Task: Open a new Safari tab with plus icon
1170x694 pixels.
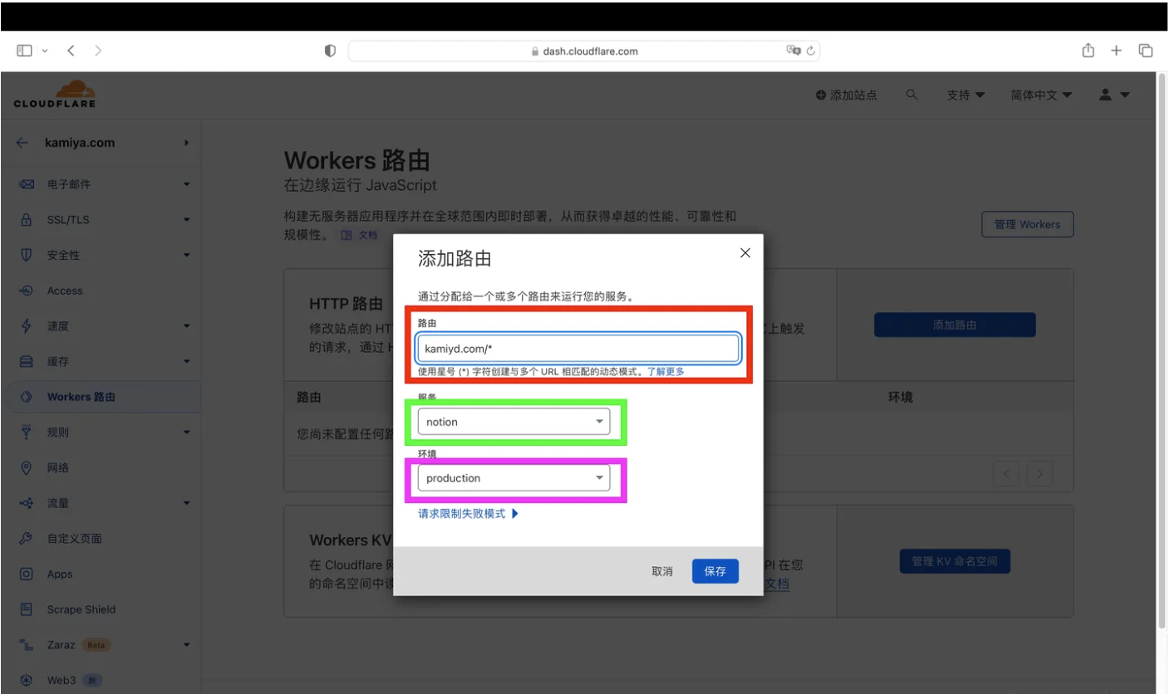Action: [x=1117, y=51]
